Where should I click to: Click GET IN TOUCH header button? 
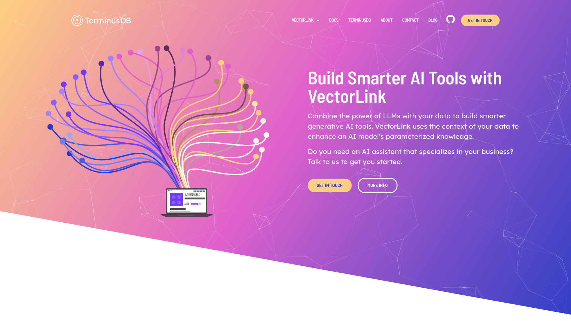(480, 20)
